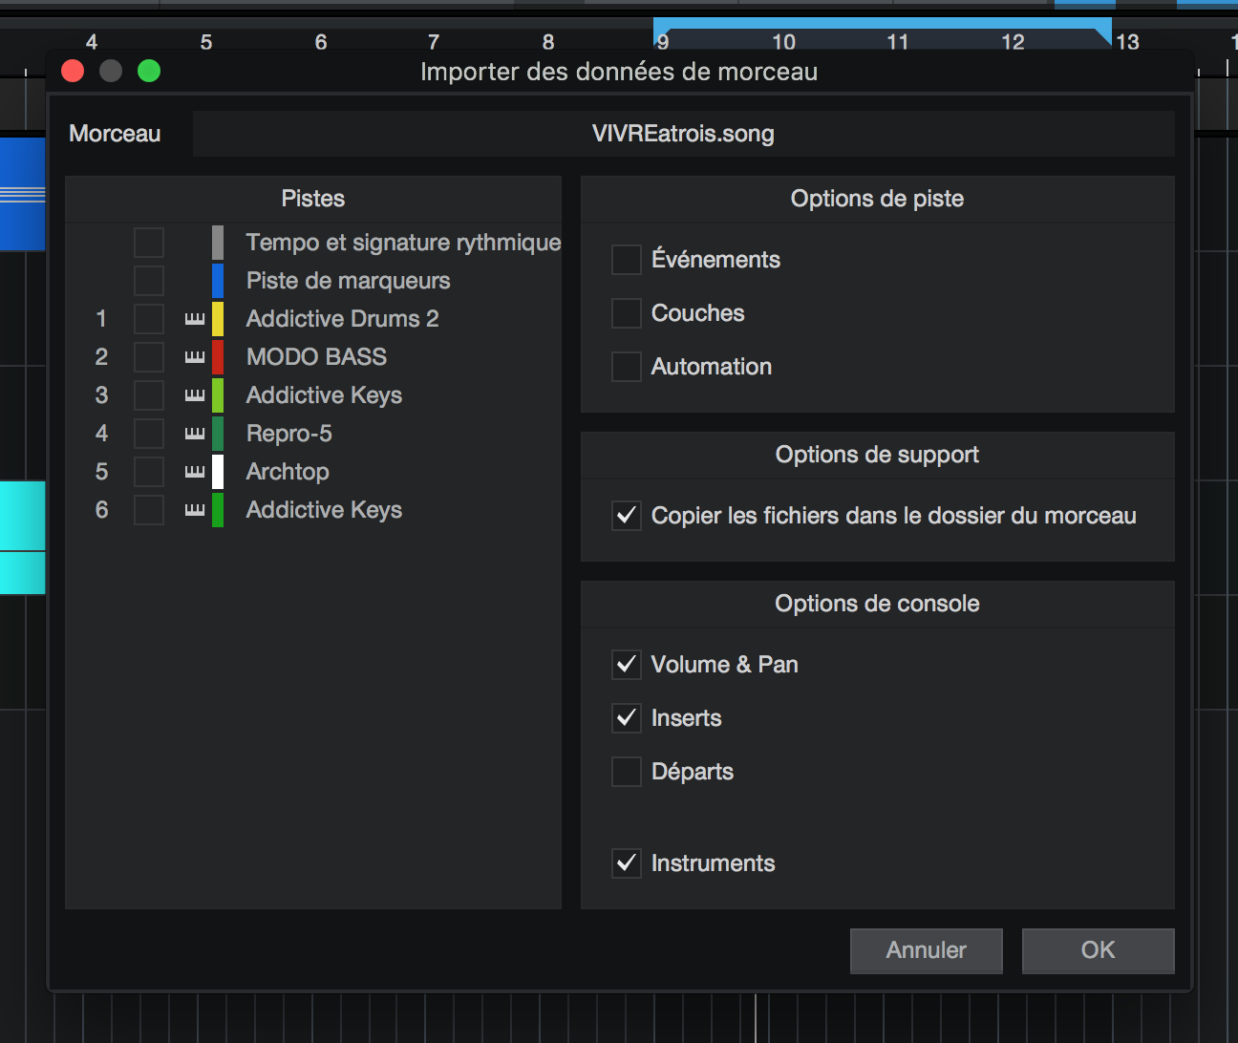Select the 'Archtop' track name
Screen dimensions: 1238x1043
(288, 472)
